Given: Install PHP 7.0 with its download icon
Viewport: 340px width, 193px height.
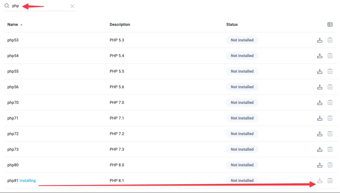Looking at the screenshot, I should [319, 102].
